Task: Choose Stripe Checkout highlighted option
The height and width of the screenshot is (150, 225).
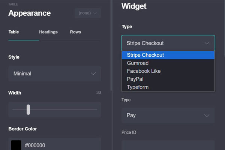Action: click(168, 55)
